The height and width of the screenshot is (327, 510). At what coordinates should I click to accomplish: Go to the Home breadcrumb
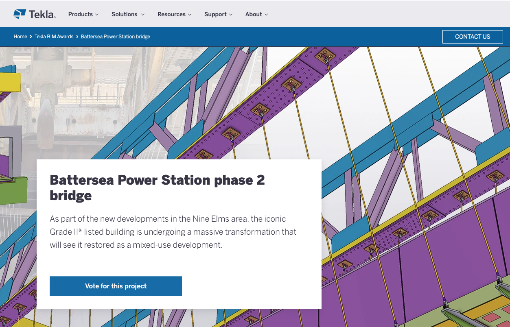pyautogui.click(x=20, y=37)
